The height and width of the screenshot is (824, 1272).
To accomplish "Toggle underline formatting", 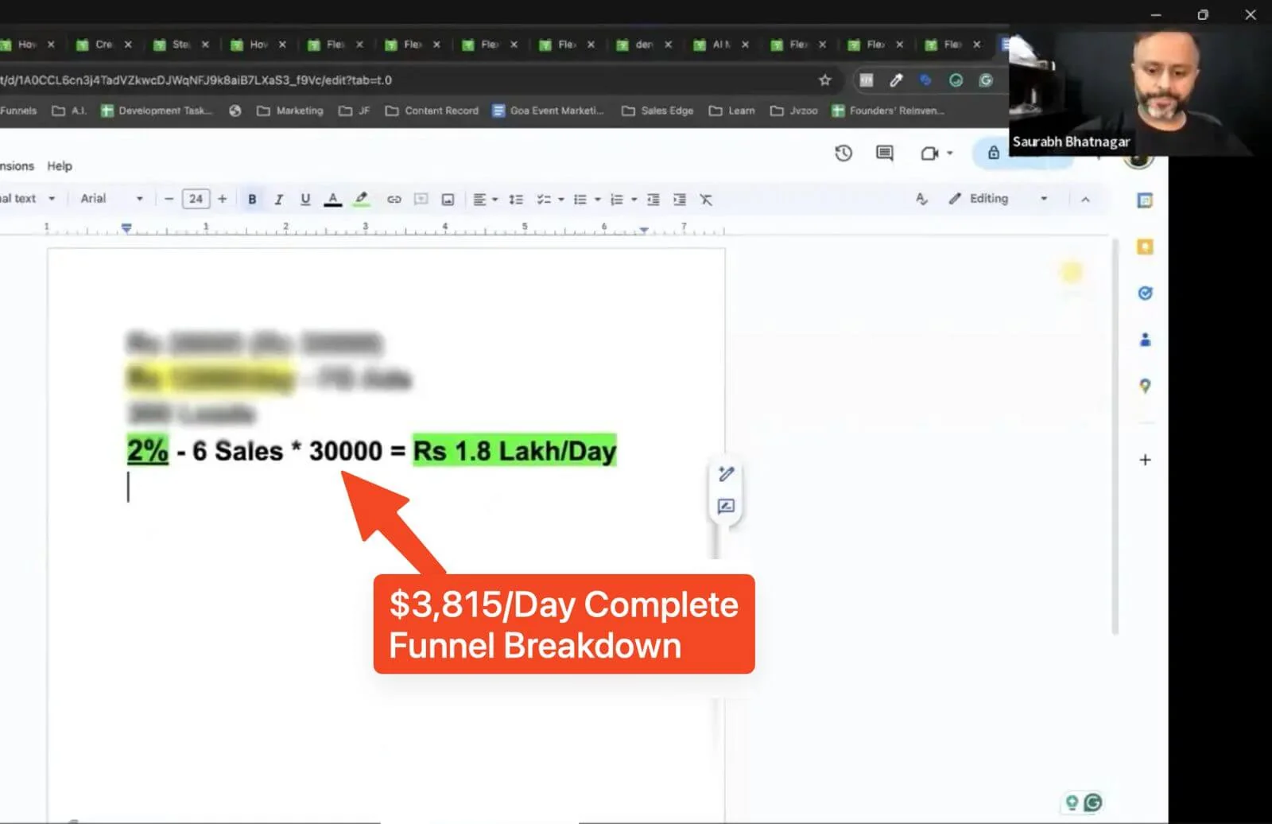I will point(305,199).
